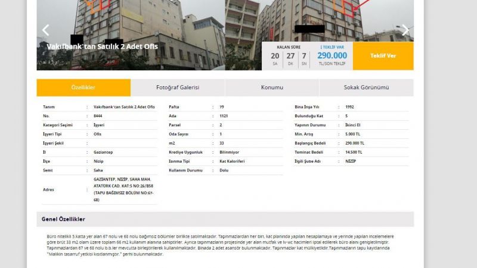Open the Fotoğraf Galerisi tab
Viewport: 477px width, 268px height.
coord(178,88)
